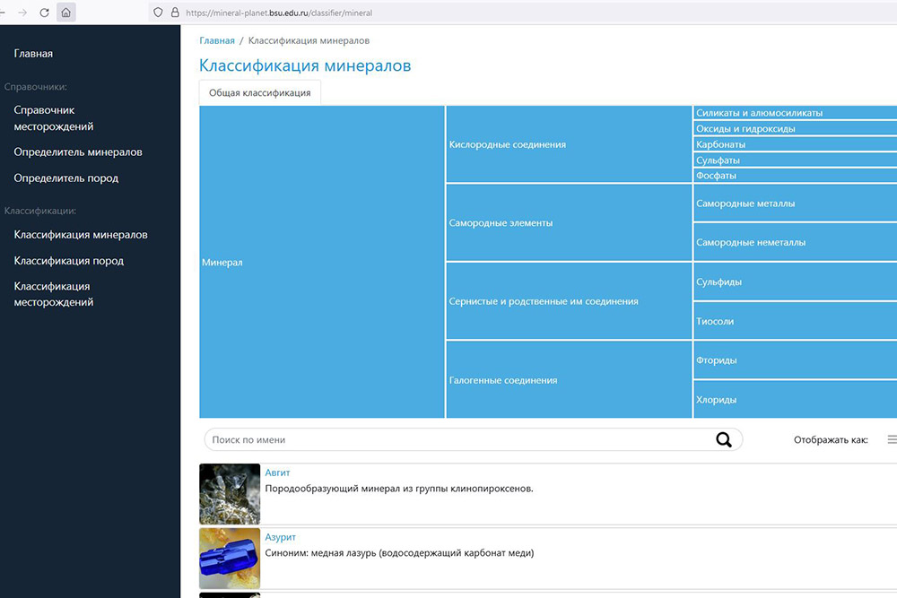897x598 pixels.
Task: Click the browser reload button
Action: pyautogui.click(x=44, y=13)
